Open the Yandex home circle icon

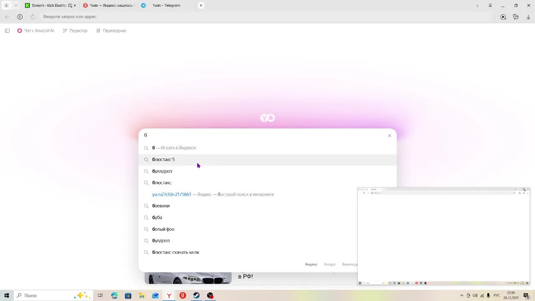point(20,17)
